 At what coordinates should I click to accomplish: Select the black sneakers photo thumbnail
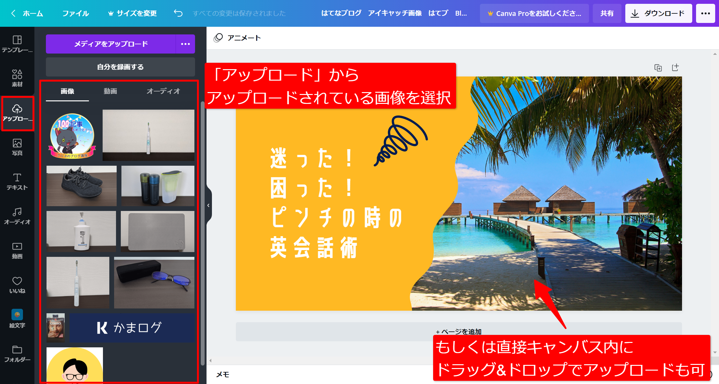click(82, 186)
